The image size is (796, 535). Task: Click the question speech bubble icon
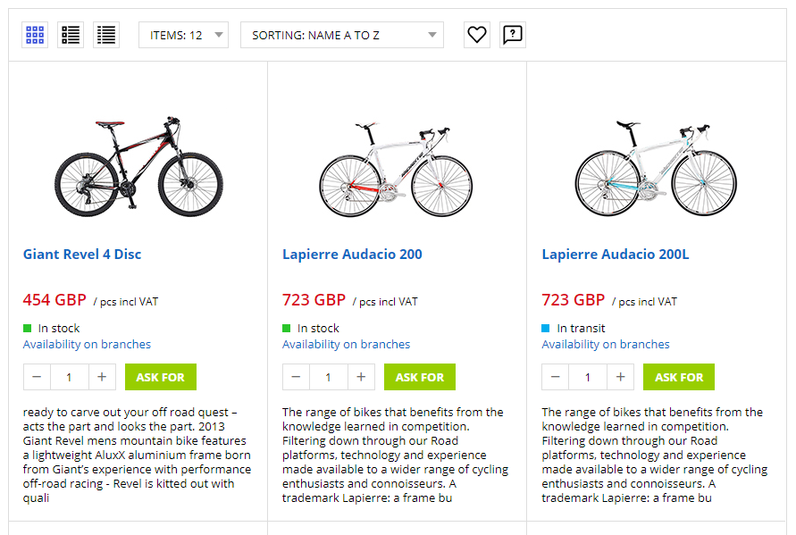click(x=512, y=35)
